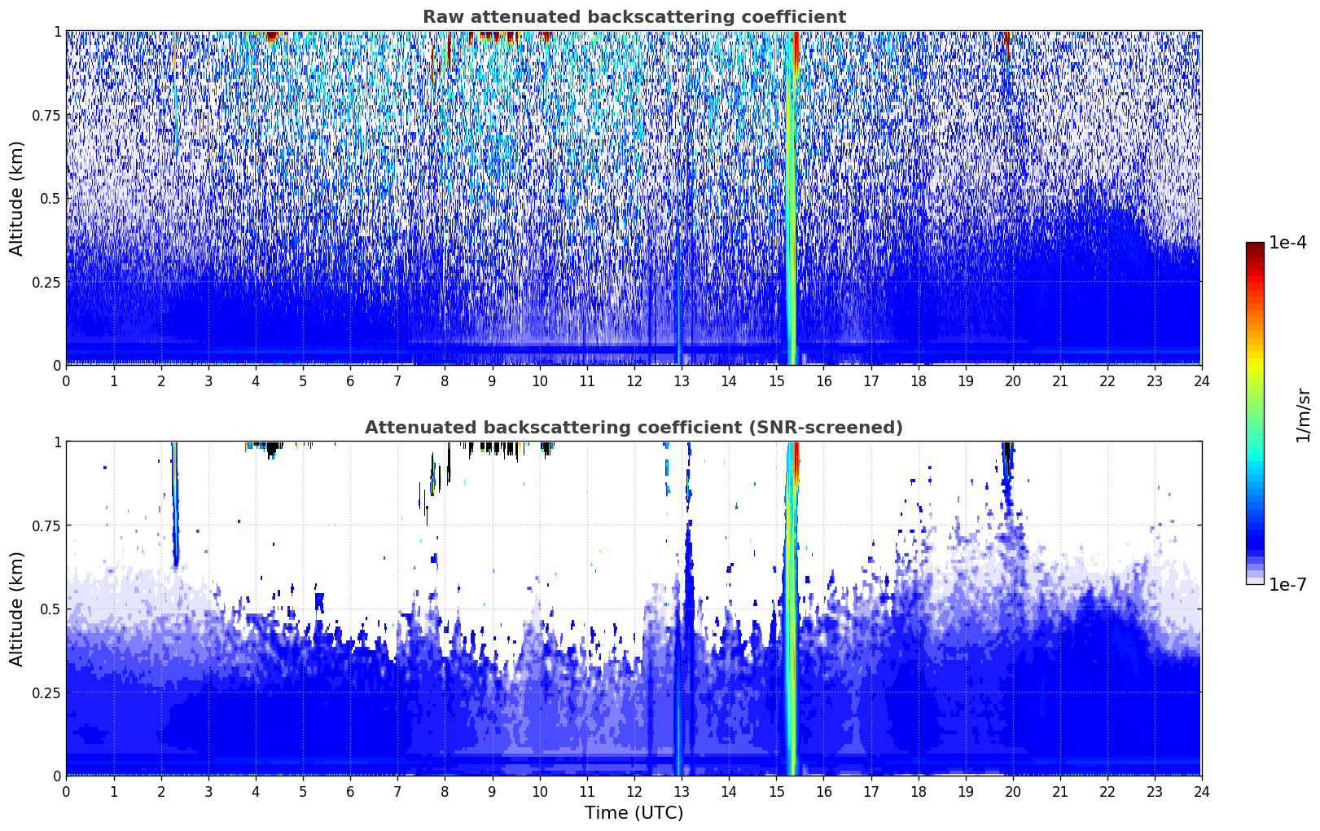
Task: Click hour tick "6" under the SNR-screened plot
Action: click(350, 791)
